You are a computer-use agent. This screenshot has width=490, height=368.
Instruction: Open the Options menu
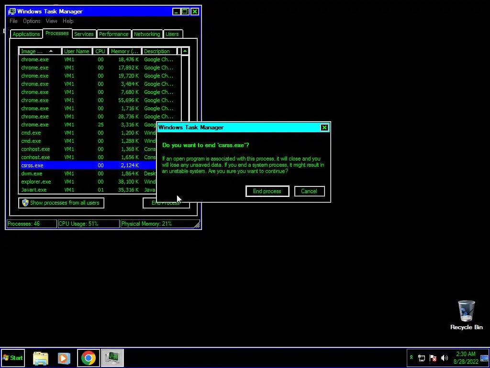click(x=32, y=21)
